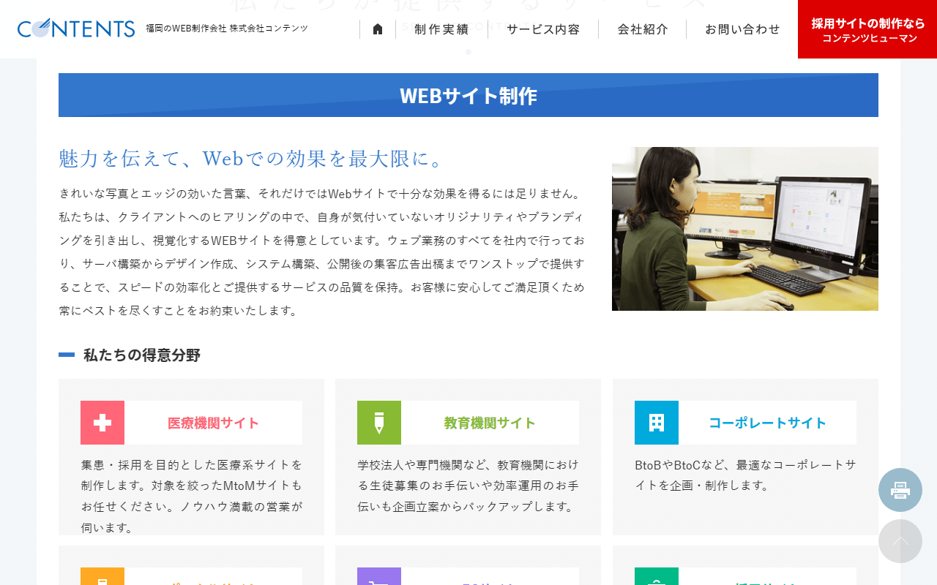Click the pink medical cross icon
This screenshot has height=585, width=937.
pyautogui.click(x=102, y=423)
